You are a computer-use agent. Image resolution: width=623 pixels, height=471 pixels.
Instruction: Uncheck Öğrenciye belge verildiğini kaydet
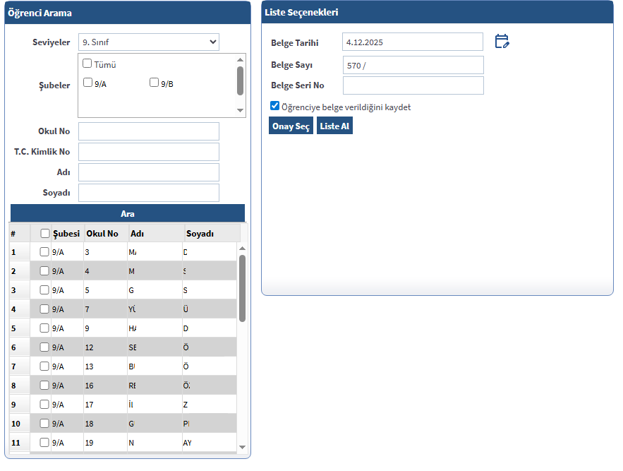(275, 106)
